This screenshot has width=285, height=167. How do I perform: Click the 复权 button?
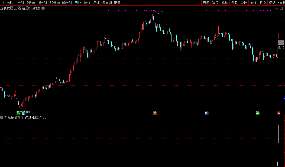(x=215, y=3)
